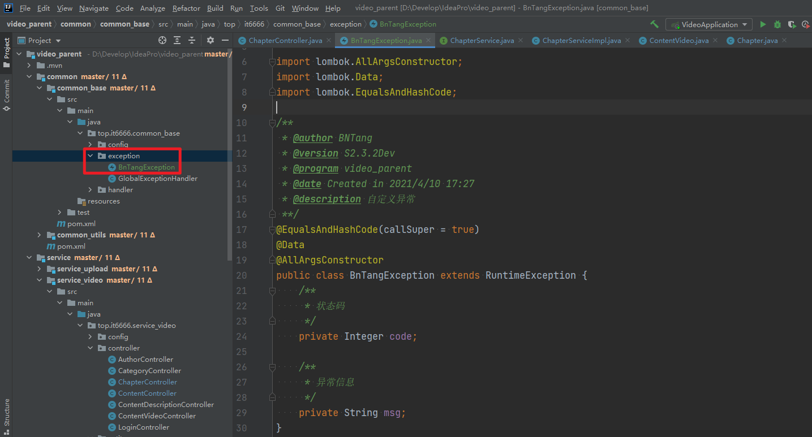Click the Collapse All icon in Project panel
This screenshot has width=812, height=437.
tap(192, 40)
